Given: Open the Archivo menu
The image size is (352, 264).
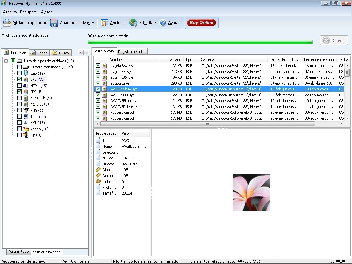Looking at the screenshot, I should 10,12.
